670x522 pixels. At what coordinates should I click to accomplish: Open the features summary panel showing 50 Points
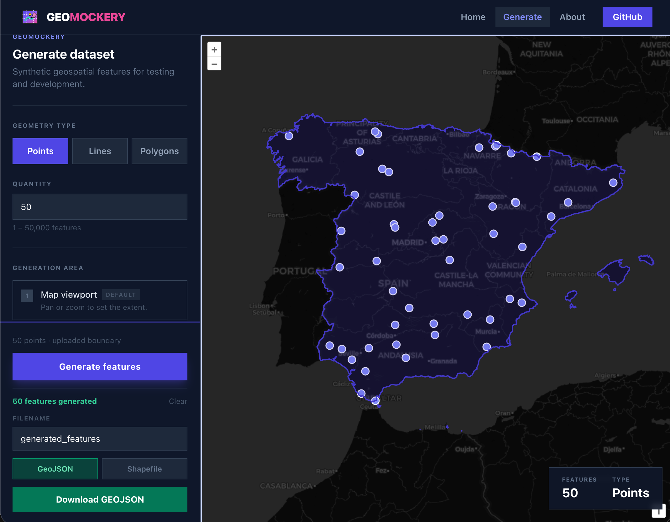coord(605,488)
